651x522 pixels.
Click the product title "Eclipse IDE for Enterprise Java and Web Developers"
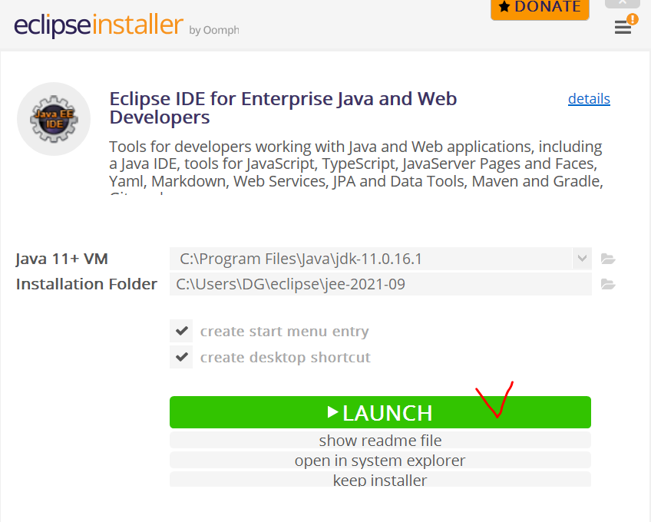[x=283, y=108]
